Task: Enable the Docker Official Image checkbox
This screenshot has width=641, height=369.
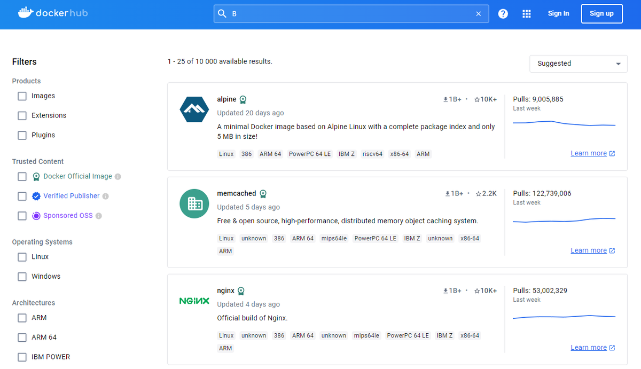Action: (x=22, y=177)
